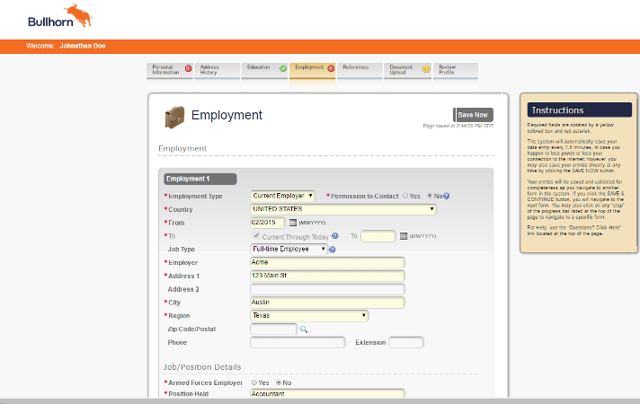Select No for Armed Forces Employer

(x=279, y=382)
